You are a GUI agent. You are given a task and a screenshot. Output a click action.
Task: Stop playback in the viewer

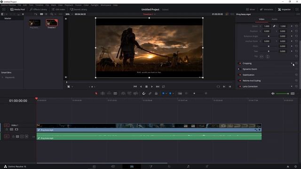point(146,86)
